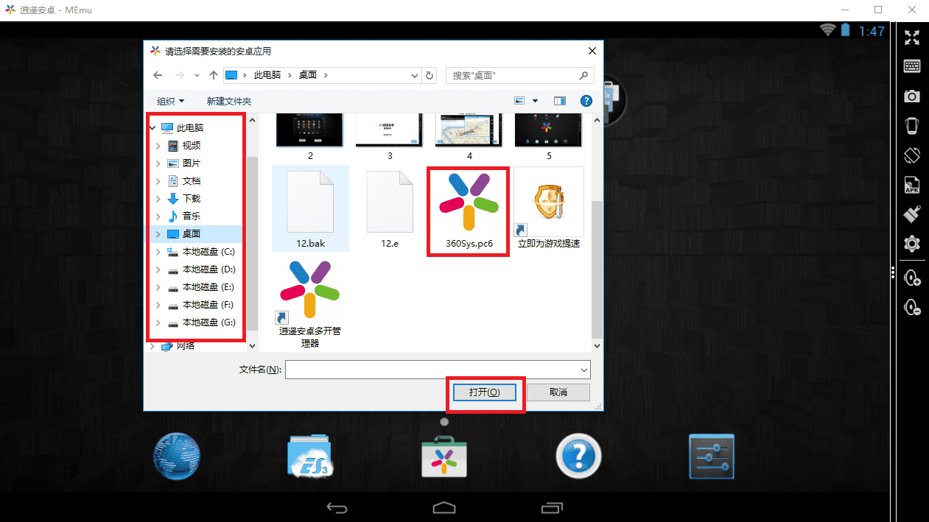Viewport: 929px width, 522px height.
Task: Click the up one level arrow
Action: click(214, 75)
